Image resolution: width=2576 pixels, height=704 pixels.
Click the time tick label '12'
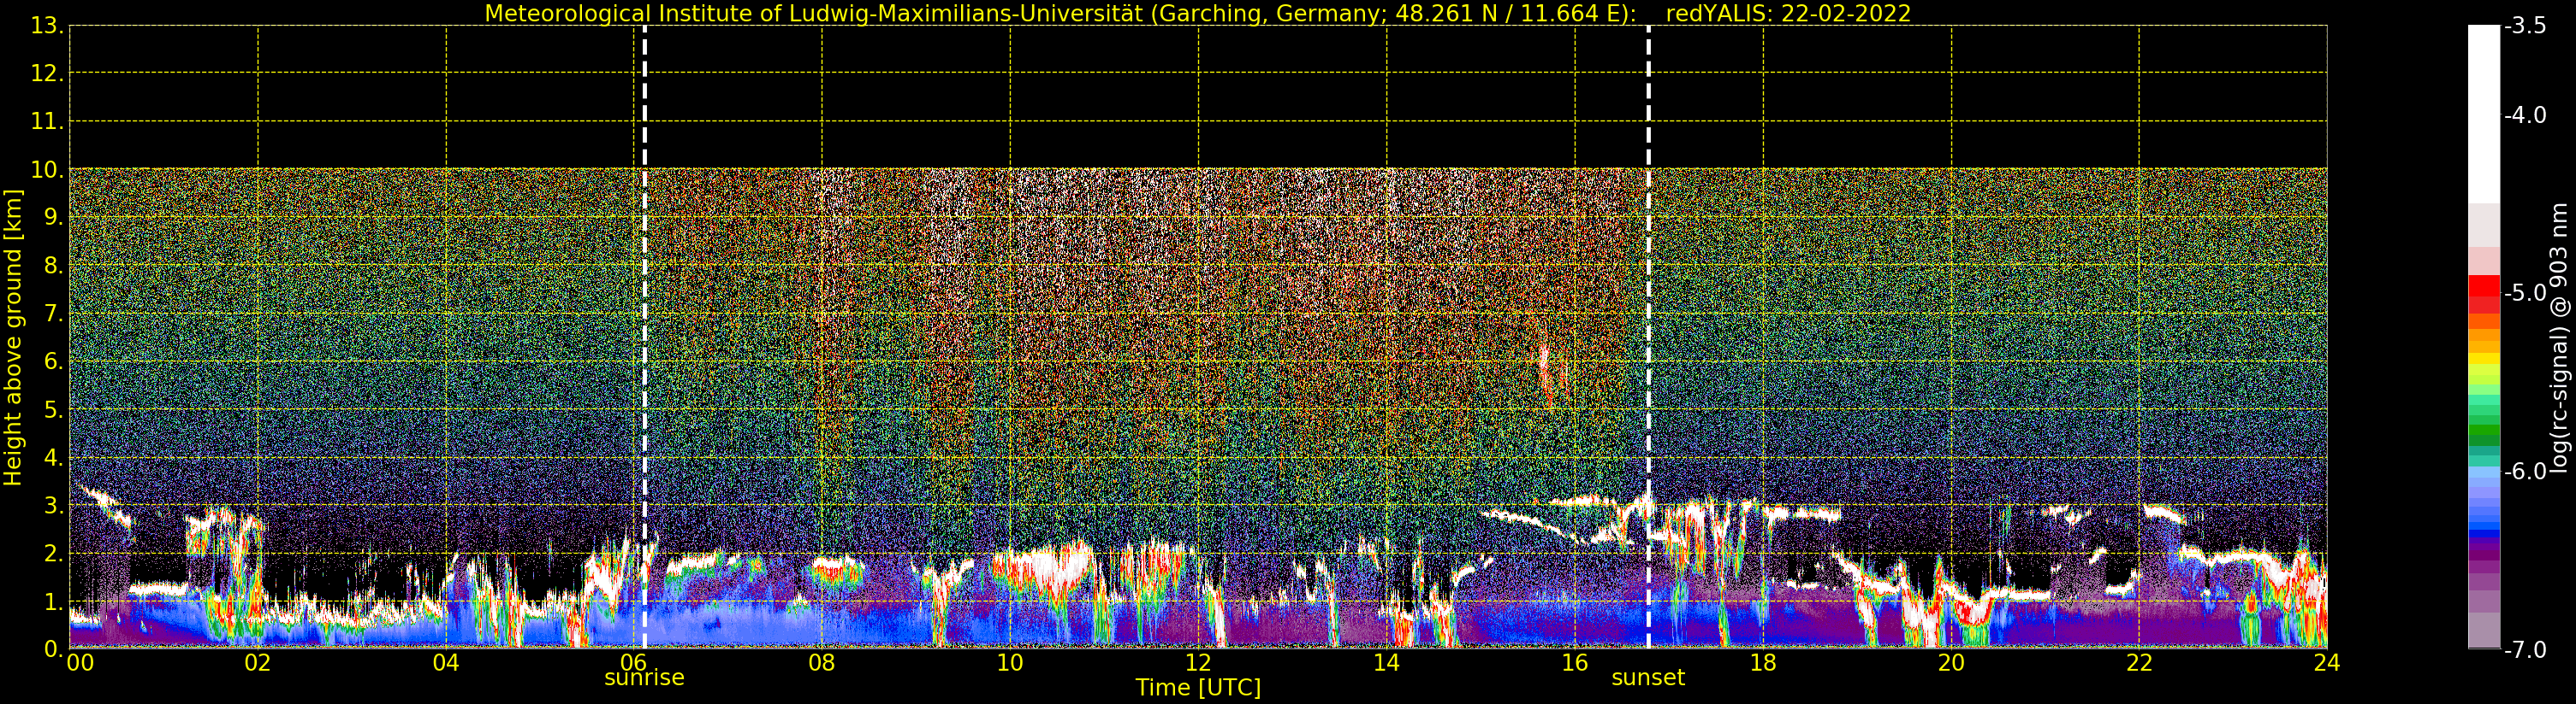click(x=1198, y=663)
